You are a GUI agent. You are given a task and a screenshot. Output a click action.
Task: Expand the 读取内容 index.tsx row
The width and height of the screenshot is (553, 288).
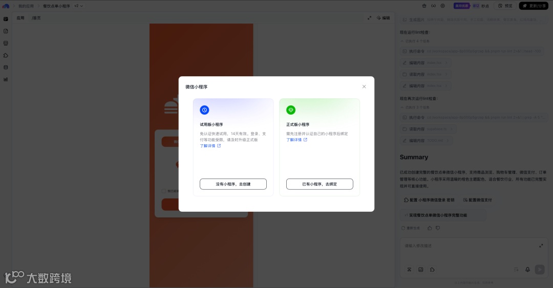pyautogui.click(x=426, y=75)
